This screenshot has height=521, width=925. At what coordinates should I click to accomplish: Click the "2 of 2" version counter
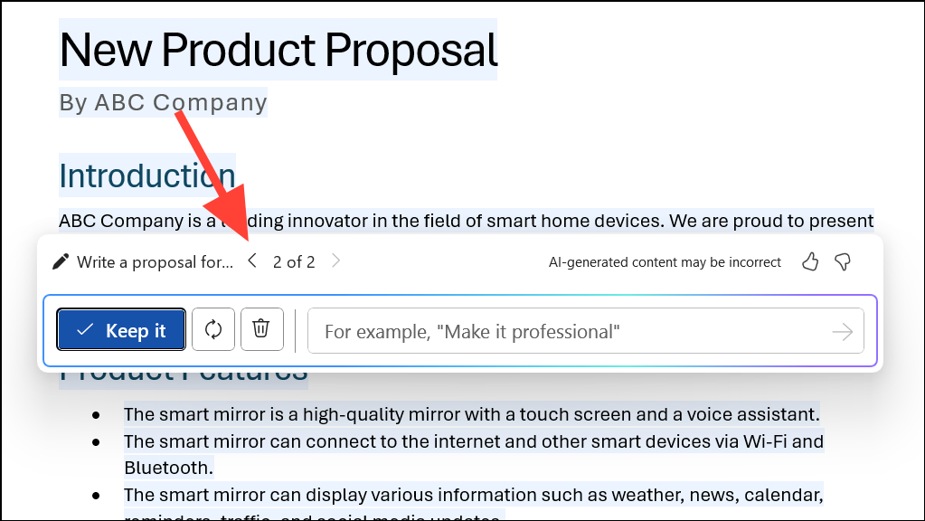pos(294,261)
